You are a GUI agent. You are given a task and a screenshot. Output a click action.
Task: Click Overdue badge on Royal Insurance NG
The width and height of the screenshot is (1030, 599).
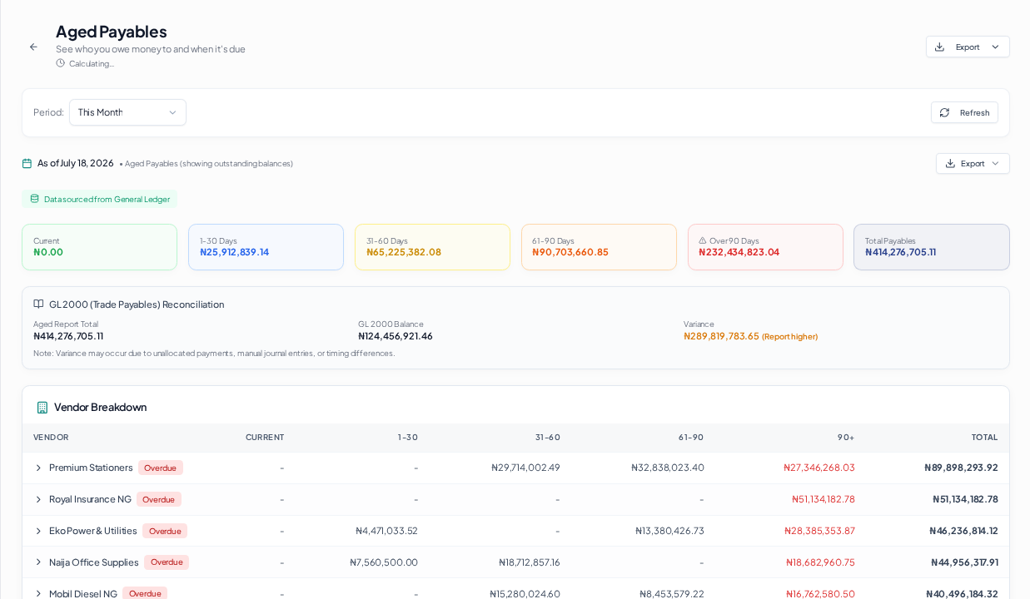coord(158,499)
